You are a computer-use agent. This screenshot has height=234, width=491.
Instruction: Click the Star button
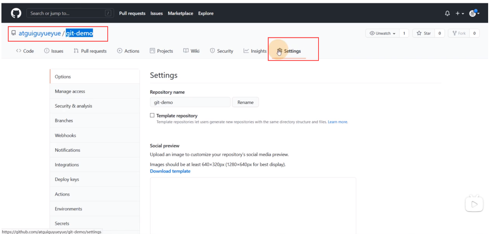pyautogui.click(x=424, y=33)
